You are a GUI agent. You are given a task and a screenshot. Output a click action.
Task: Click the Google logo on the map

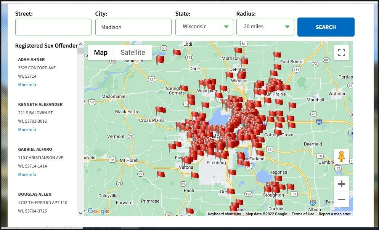pos(98,211)
